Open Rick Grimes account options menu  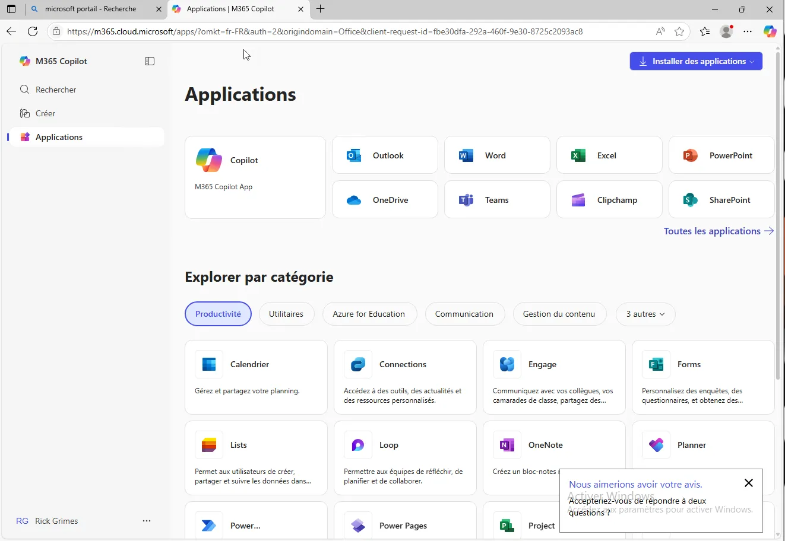point(147,521)
